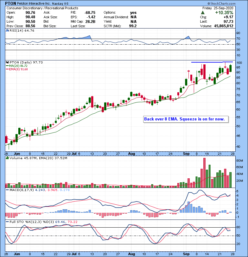Viewport: 248px width, 257px height.
Task: Click the +10.35% percent change value
Action: [x=224, y=13]
